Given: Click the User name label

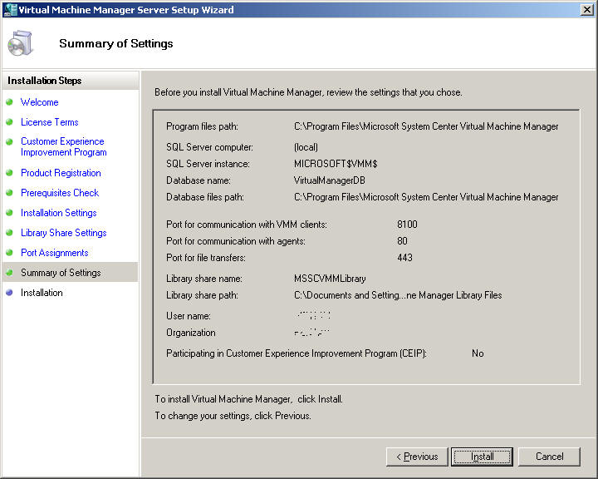Looking at the screenshot, I should [x=189, y=316].
